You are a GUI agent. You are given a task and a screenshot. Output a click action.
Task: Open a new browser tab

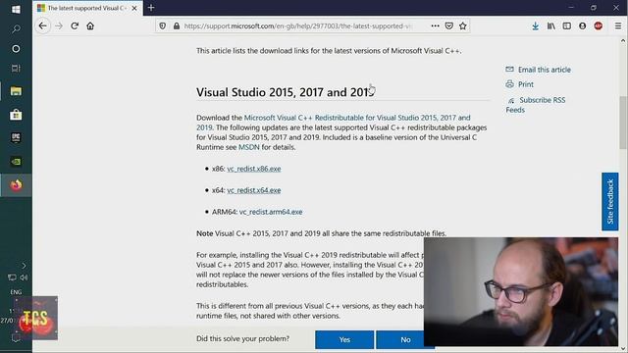[x=151, y=8]
